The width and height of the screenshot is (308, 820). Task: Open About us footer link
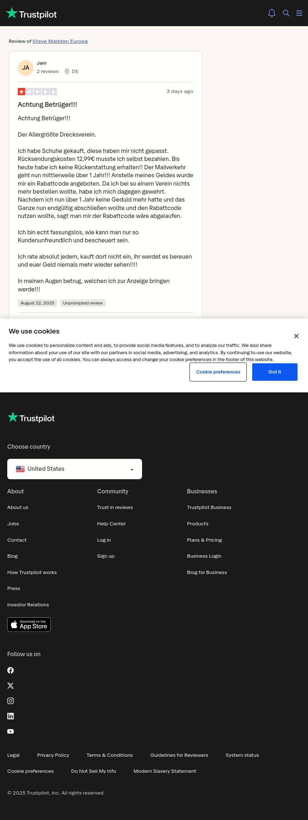[18, 508]
